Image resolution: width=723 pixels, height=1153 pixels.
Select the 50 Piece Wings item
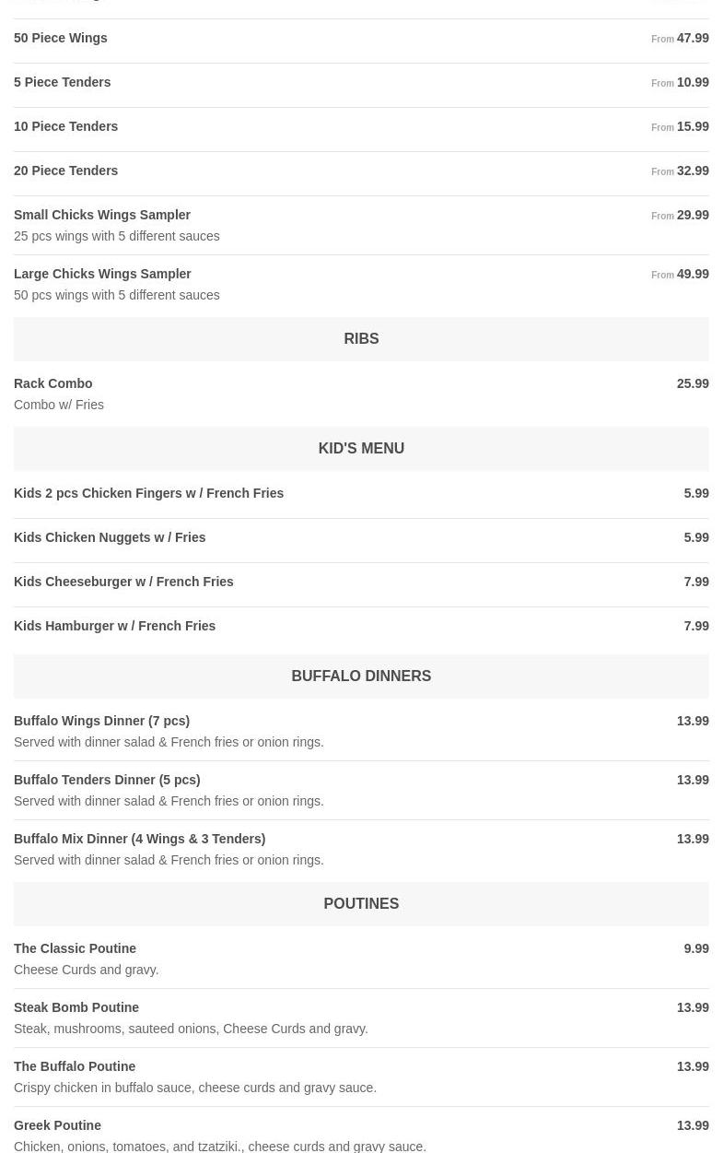coord(61,39)
